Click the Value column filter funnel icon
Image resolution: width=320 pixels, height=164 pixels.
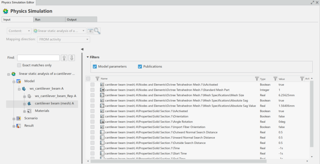tap(302, 79)
